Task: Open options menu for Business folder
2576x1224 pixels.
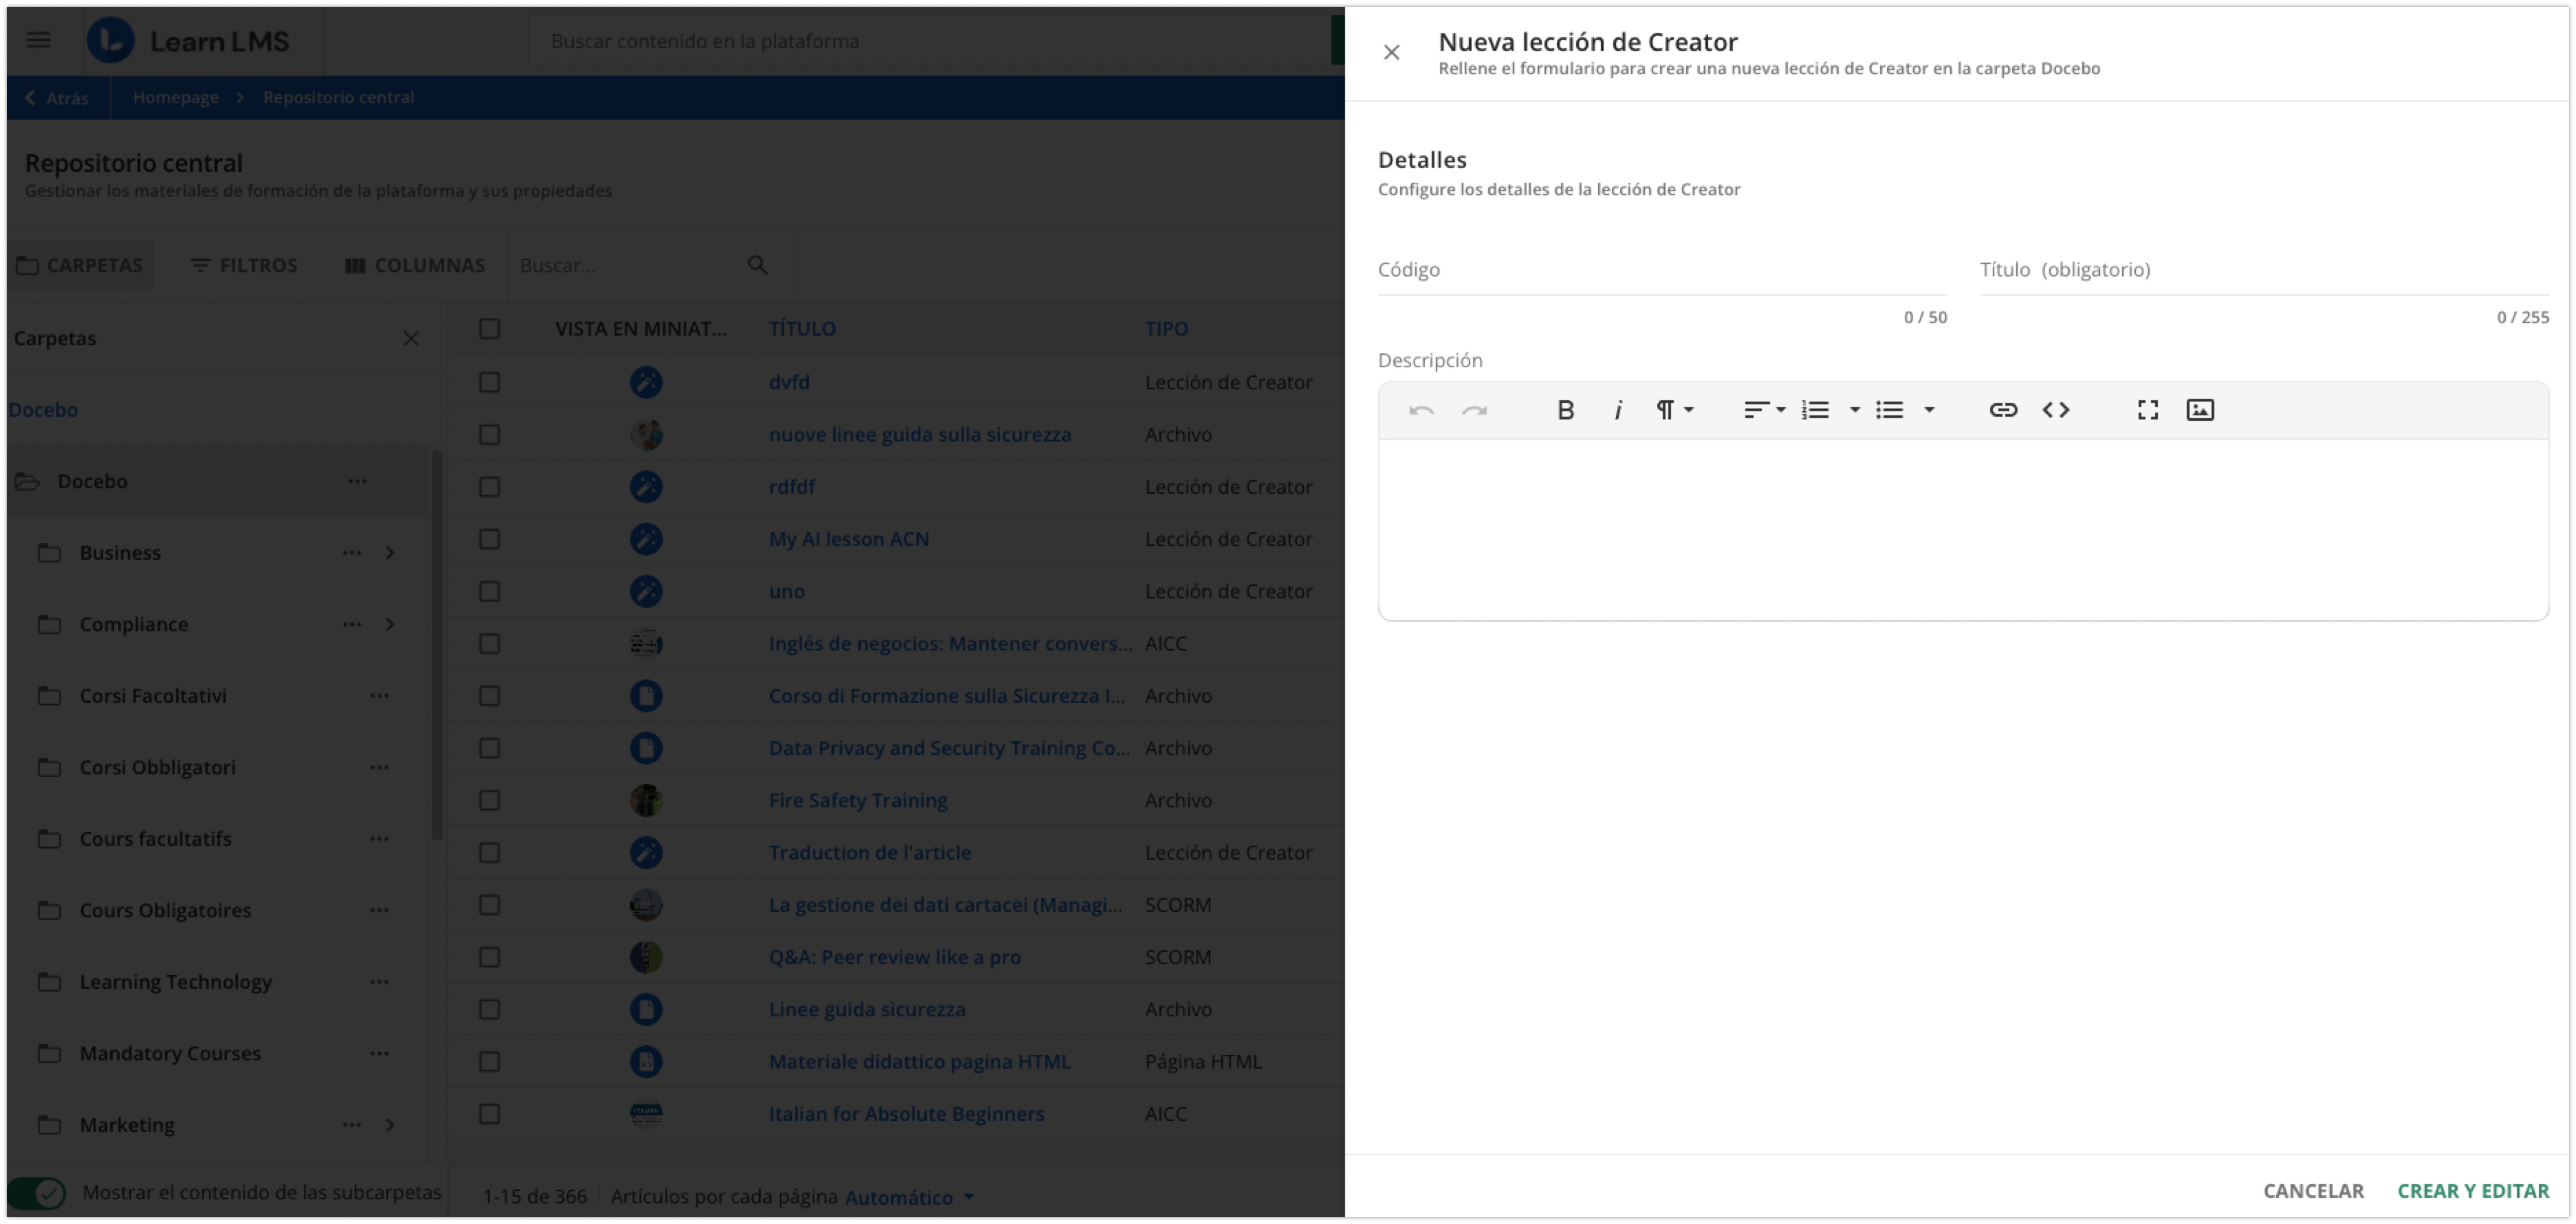Action: 352,553
